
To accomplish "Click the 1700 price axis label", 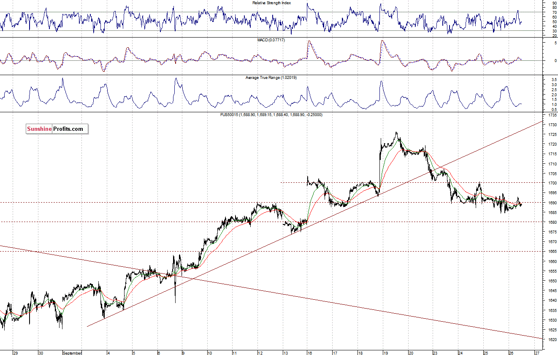I will tap(553, 183).
